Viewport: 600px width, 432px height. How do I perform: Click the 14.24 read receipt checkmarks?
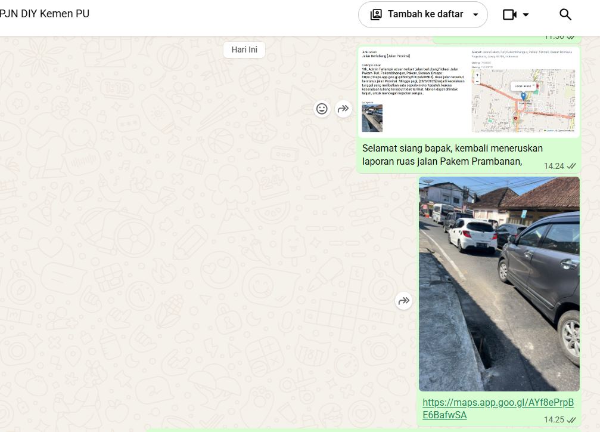tap(571, 166)
